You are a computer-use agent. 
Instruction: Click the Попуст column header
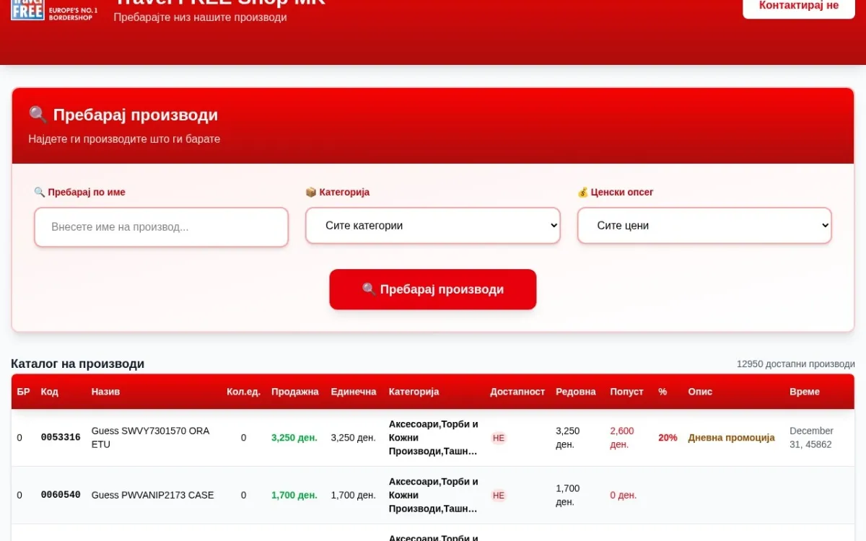626,392
